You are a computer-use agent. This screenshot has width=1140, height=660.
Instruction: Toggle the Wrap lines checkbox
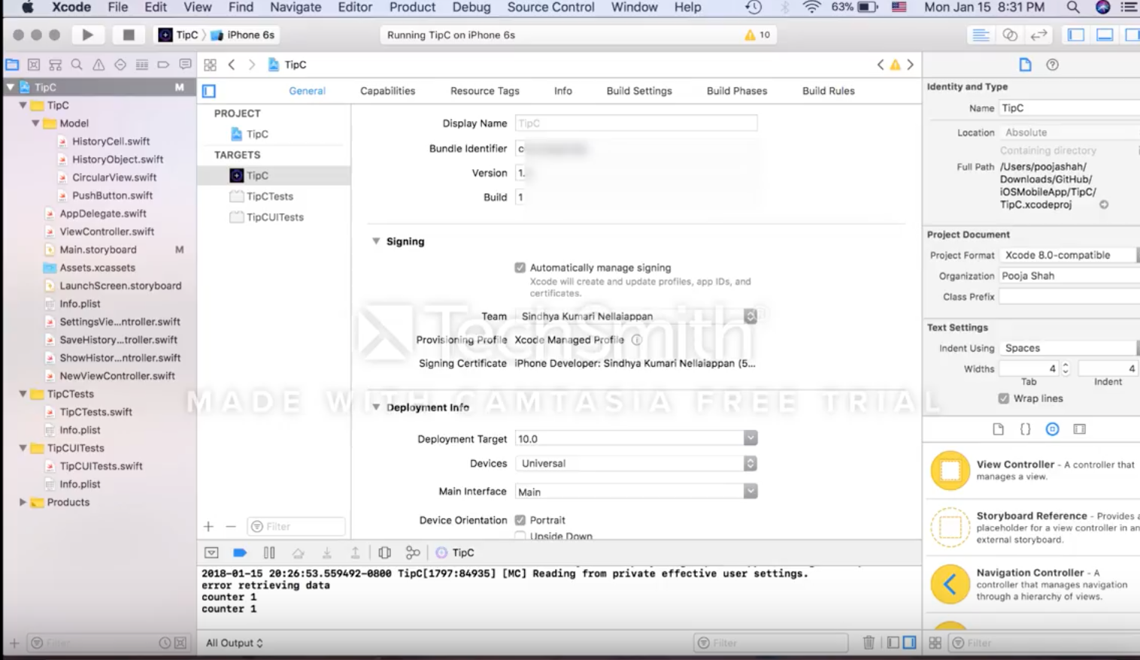[1003, 398]
